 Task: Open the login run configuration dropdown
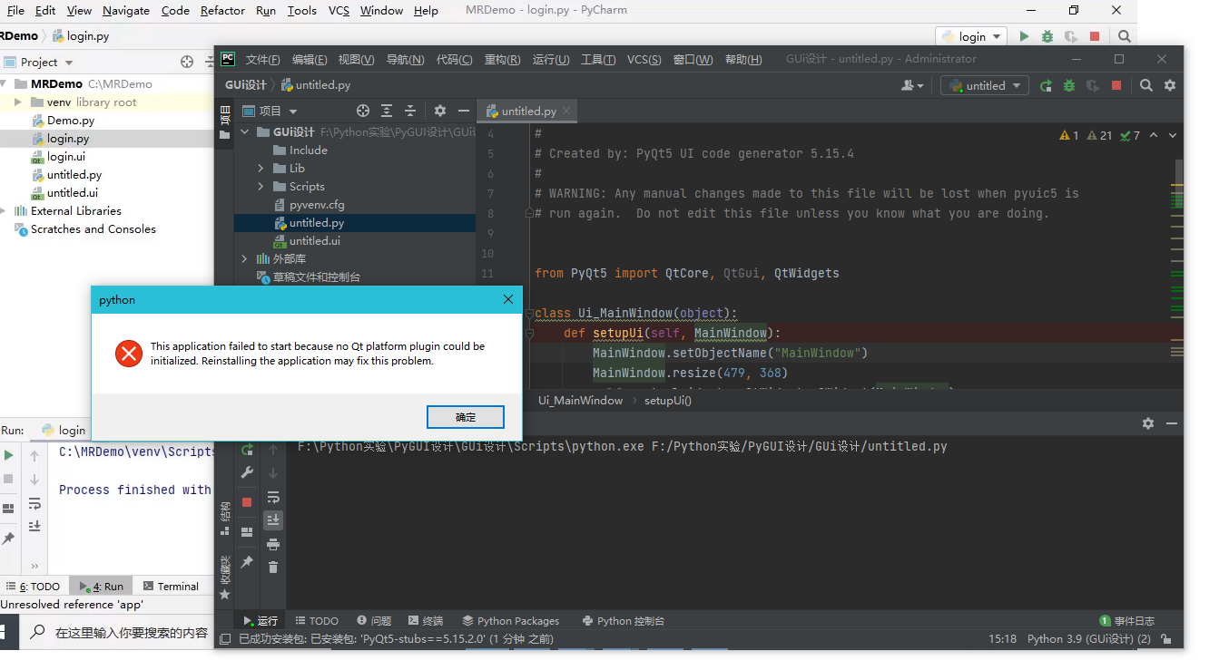tap(971, 36)
